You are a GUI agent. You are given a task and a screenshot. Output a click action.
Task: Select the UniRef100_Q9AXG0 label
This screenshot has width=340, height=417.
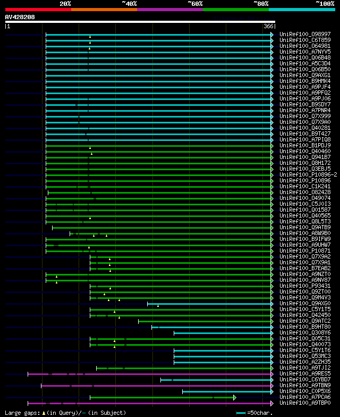[305, 303]
